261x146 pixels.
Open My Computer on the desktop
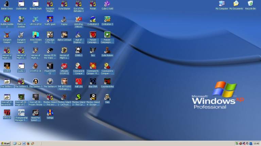[222, 4]
